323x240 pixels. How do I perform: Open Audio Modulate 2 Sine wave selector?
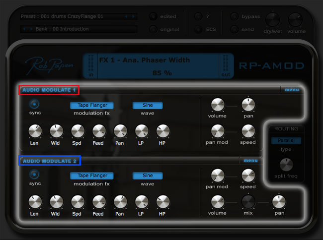pos(148,176)
